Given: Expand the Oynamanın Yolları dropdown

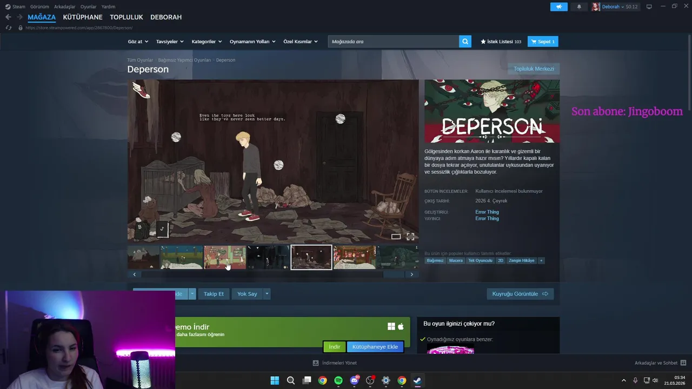Looking at the screenshot, I should click(252, 42).
